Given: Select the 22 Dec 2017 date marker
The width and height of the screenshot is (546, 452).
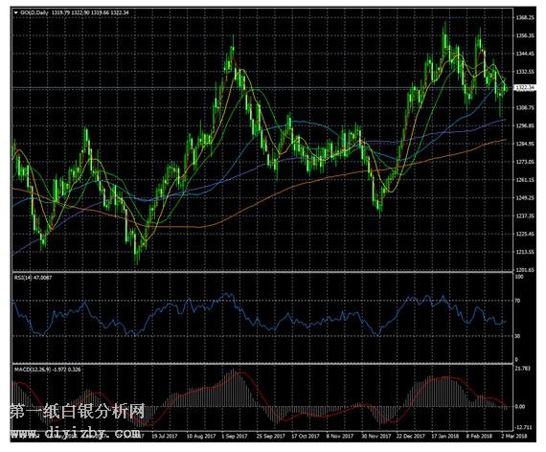Looking at the screenshot, I should (411, 436).
